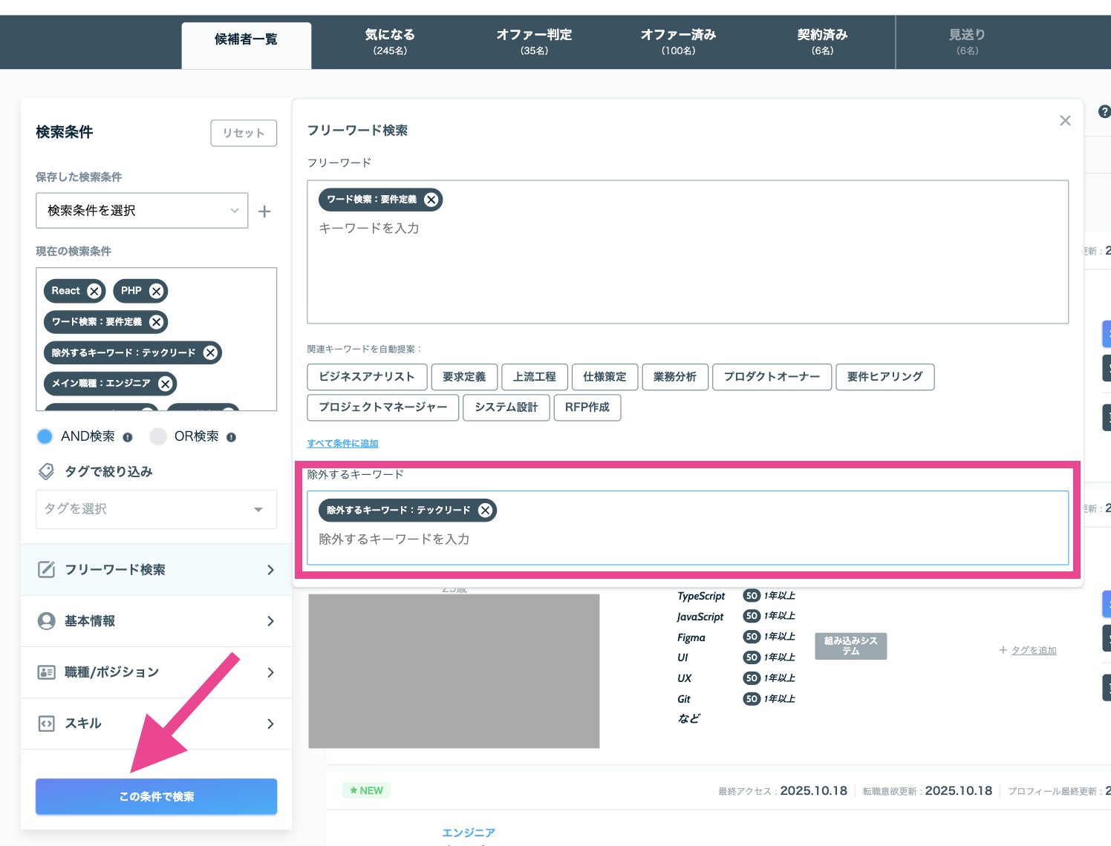The image size is (1111, 846).
Task: Click the ID card icon beside 職種/ポジション
Action: click(46, 672)
